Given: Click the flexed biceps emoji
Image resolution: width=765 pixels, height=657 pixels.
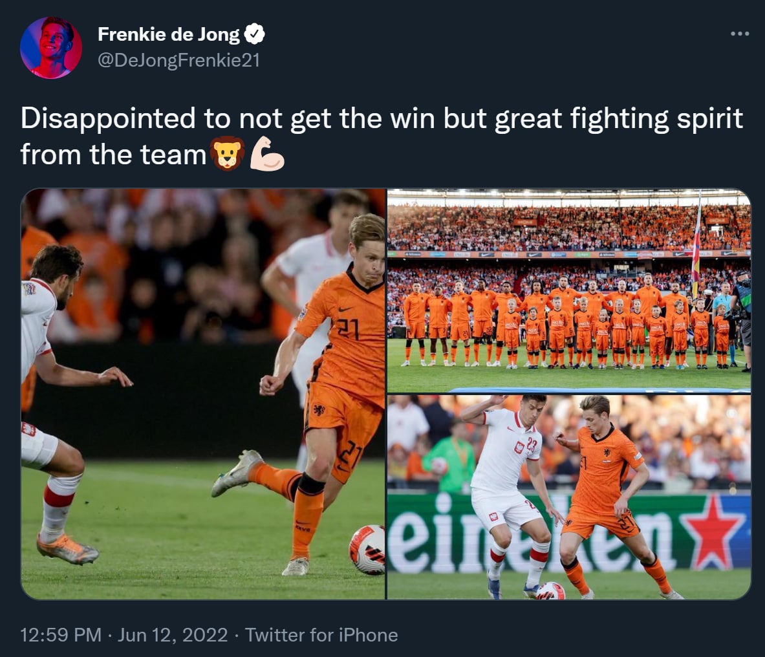Looking at the screenshot, I should click(x=266, y=154).
